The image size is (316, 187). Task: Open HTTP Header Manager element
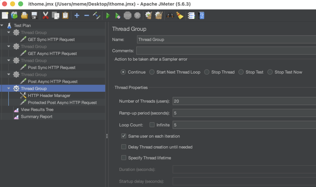[49, 96]
